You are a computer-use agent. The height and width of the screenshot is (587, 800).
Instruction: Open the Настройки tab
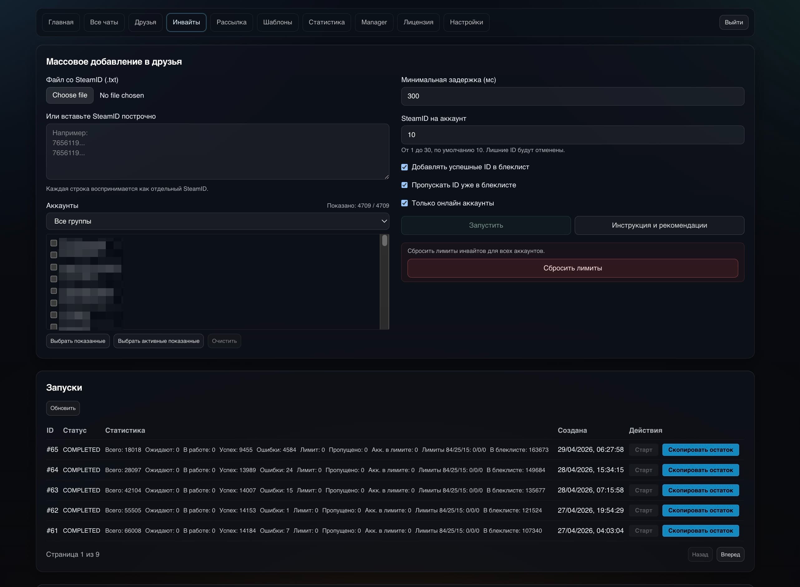point(466,22)
